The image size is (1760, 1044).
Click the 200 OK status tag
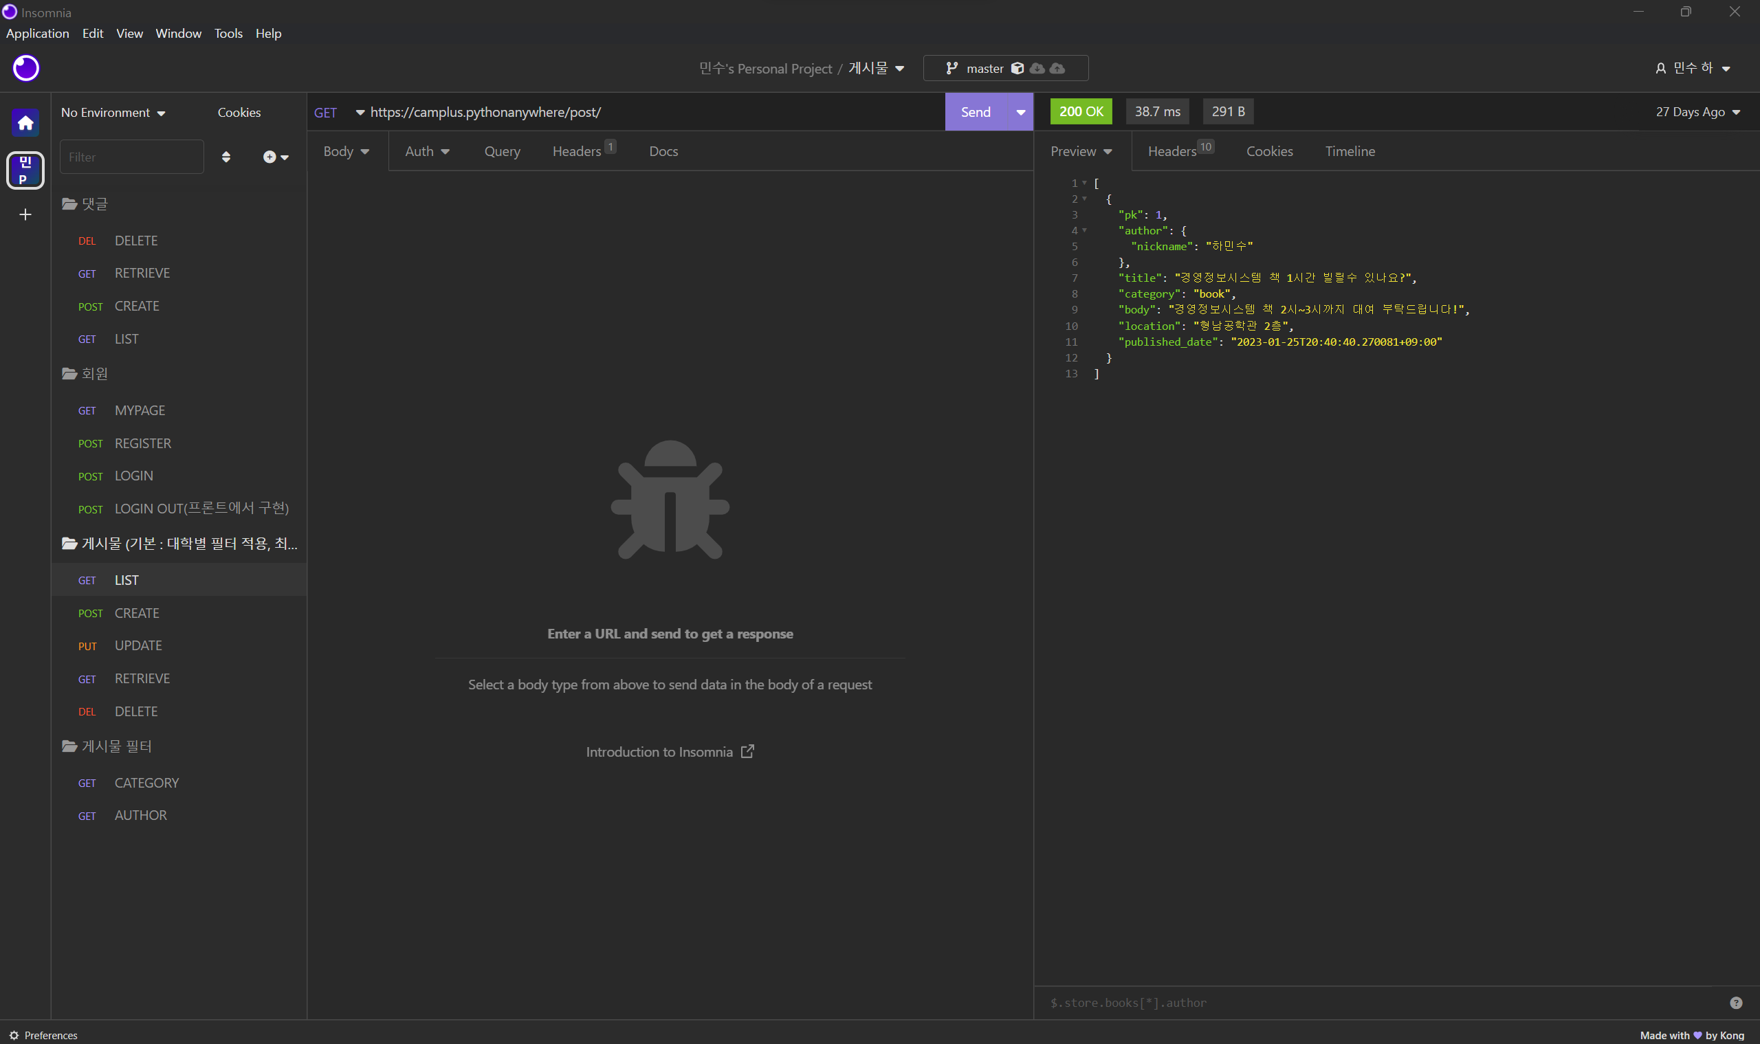point(1081,111)
